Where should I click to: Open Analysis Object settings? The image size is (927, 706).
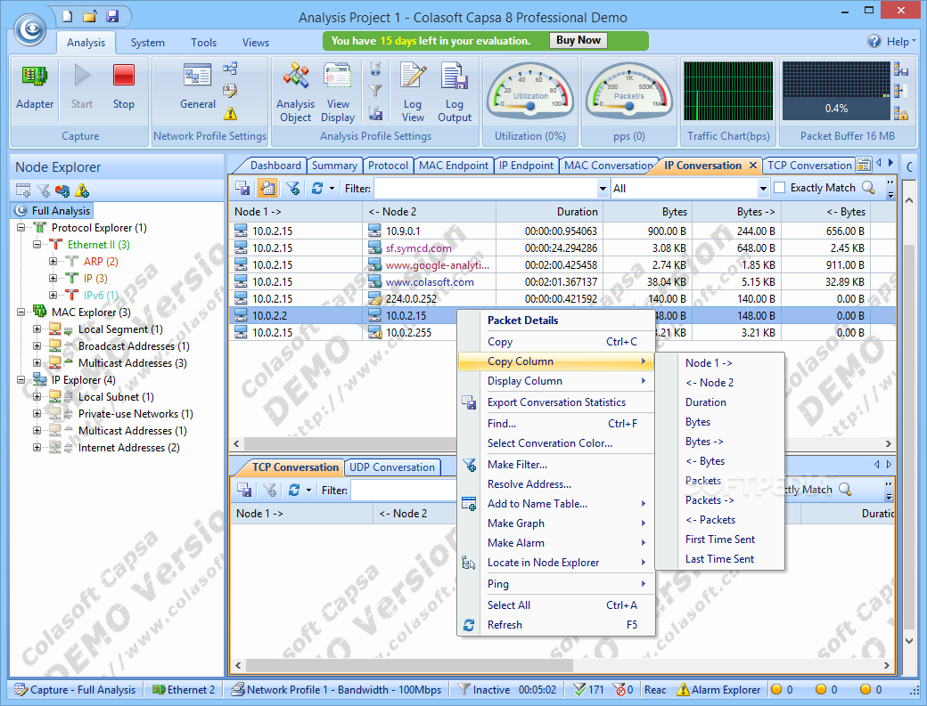(x=296, y=92)
